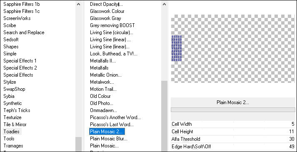Open the Teph's Tricks category
The height and width of the screenshot is (152, 297).
point(17,110)
